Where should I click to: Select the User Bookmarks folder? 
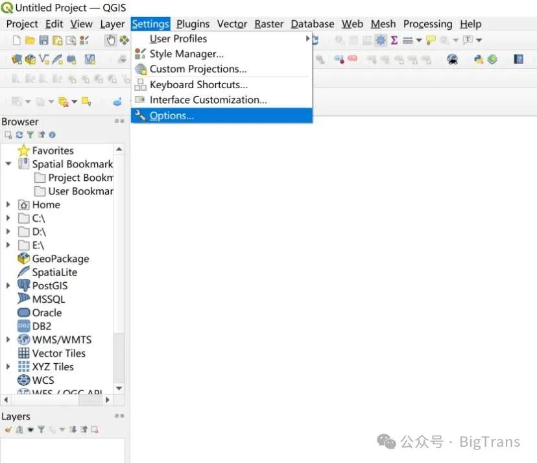(x=74, y=191)
